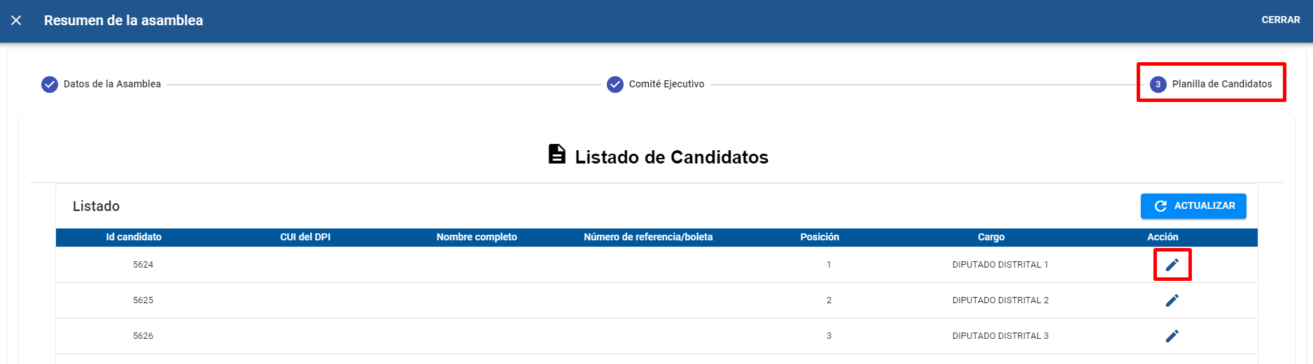
Task: Edit candidate 5624 with pencil icon
Action: click(1172, 265)
